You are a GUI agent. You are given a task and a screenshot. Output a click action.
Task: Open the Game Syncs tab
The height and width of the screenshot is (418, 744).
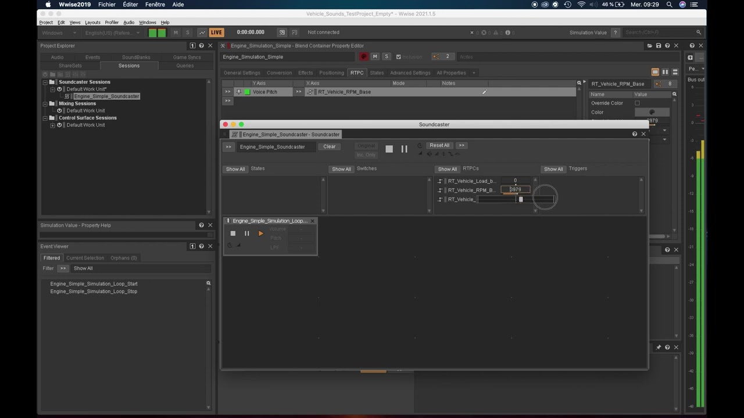187,57
